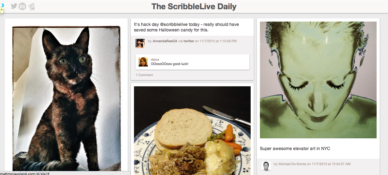Open the black cat photo
The width and height of the screenshot is (388, 175).
(66, 99)
